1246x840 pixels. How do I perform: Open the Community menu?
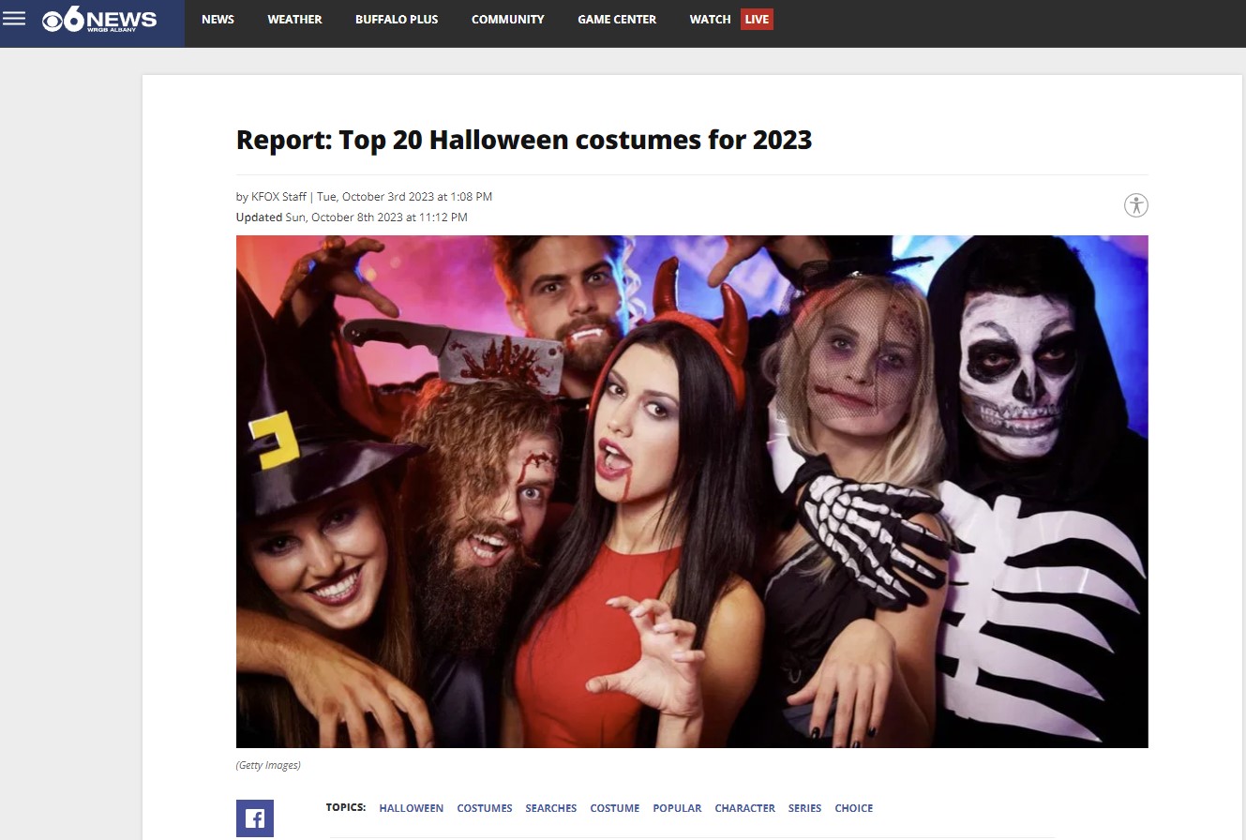pos(507,20)
